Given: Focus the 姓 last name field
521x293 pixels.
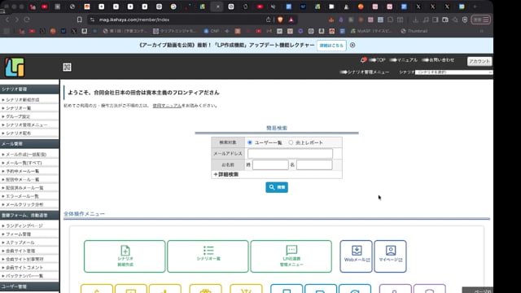Looking at the screenshot, I should coord(270,164).
